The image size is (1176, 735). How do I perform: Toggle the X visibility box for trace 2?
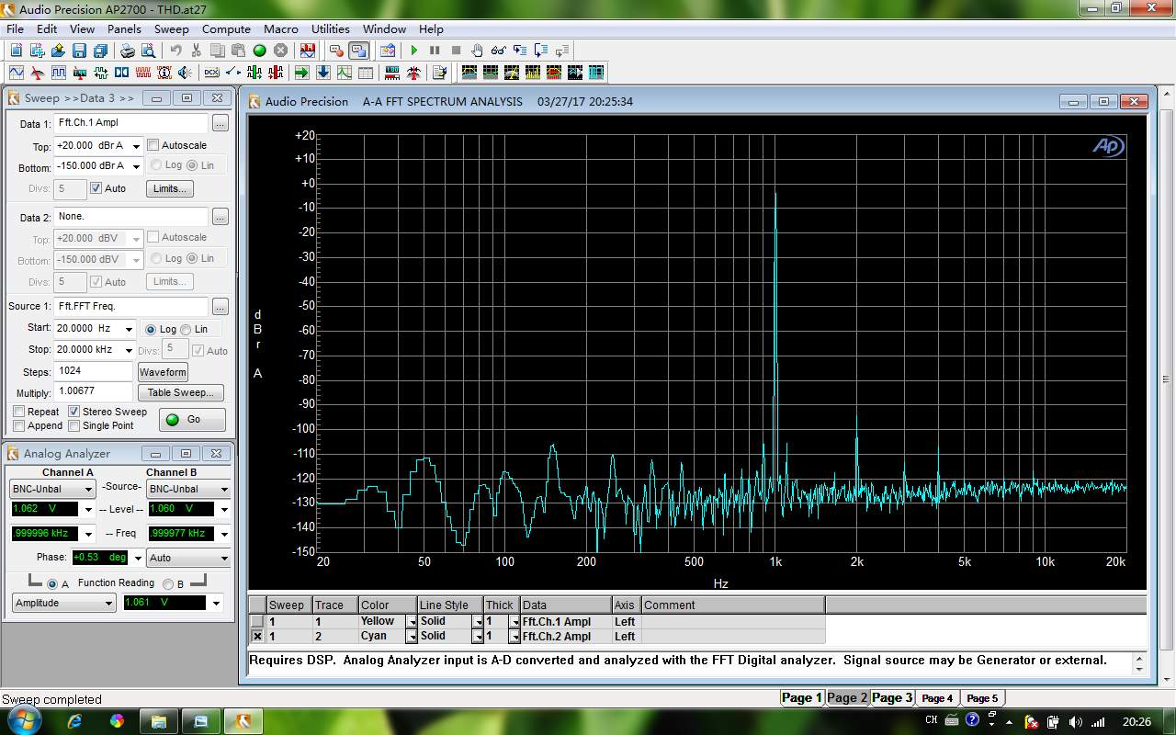[257, 636]
